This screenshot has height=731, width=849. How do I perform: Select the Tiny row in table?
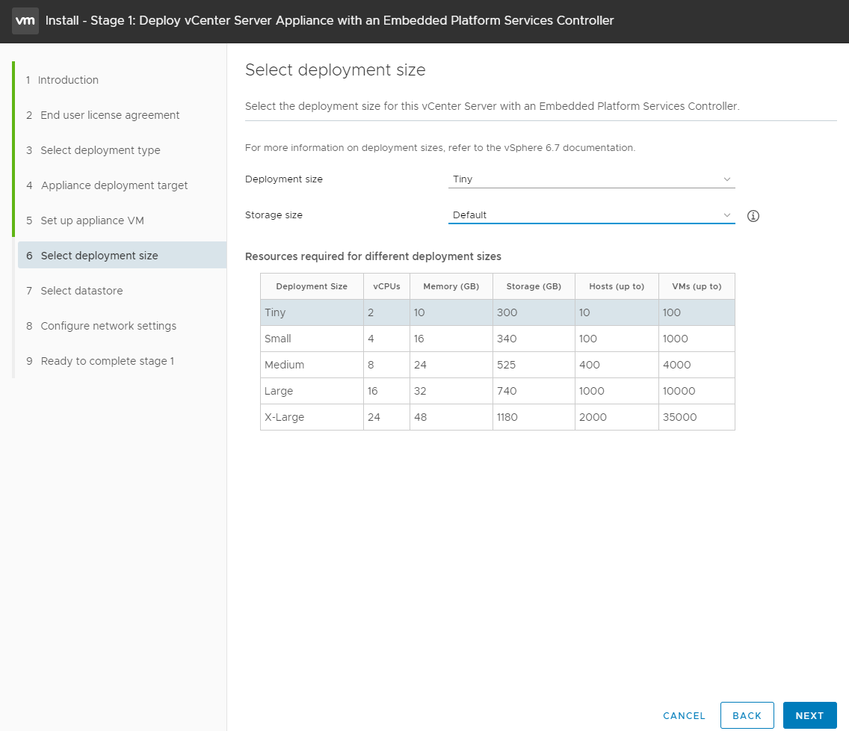click(x=498, y=312)
